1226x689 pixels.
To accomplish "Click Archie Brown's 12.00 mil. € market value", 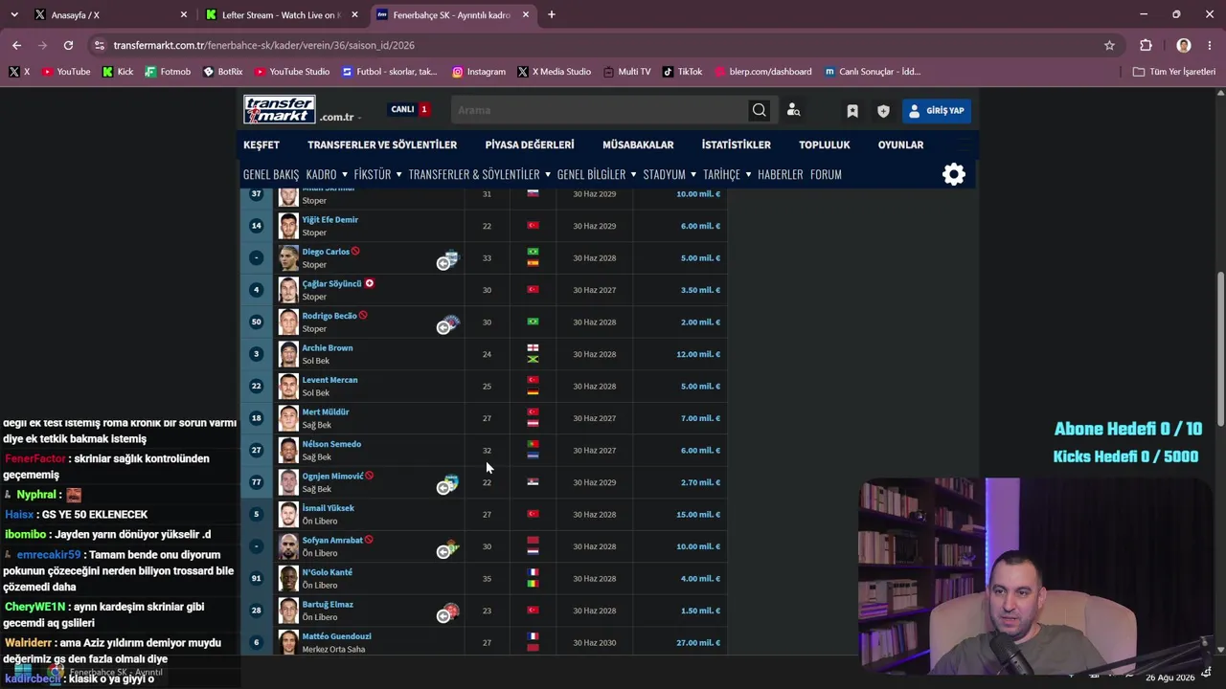I will [698, 354].
